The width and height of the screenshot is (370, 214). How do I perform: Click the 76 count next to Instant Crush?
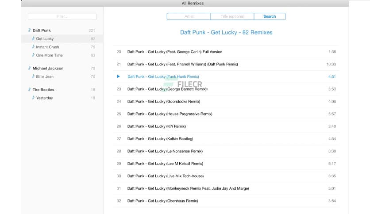(93, 47)
